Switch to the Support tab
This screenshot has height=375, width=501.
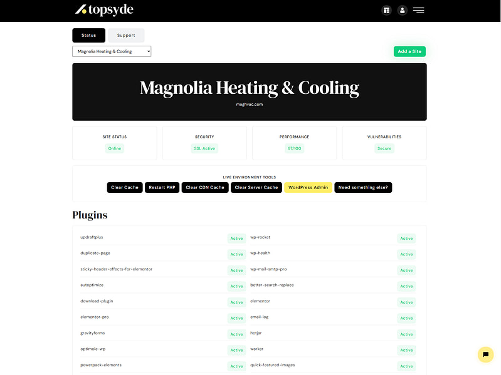coord(126,35)
